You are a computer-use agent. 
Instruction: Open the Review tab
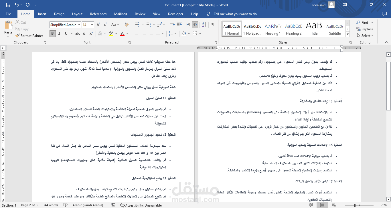[x=140, y=14]
